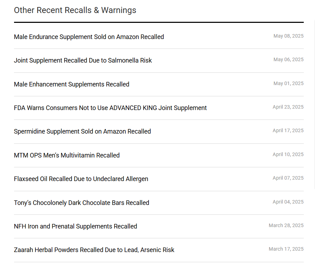Open Male Endurance Supplement Sold on Amazon article
This screenshot has height=264, width=315.
tap(89, 37)
